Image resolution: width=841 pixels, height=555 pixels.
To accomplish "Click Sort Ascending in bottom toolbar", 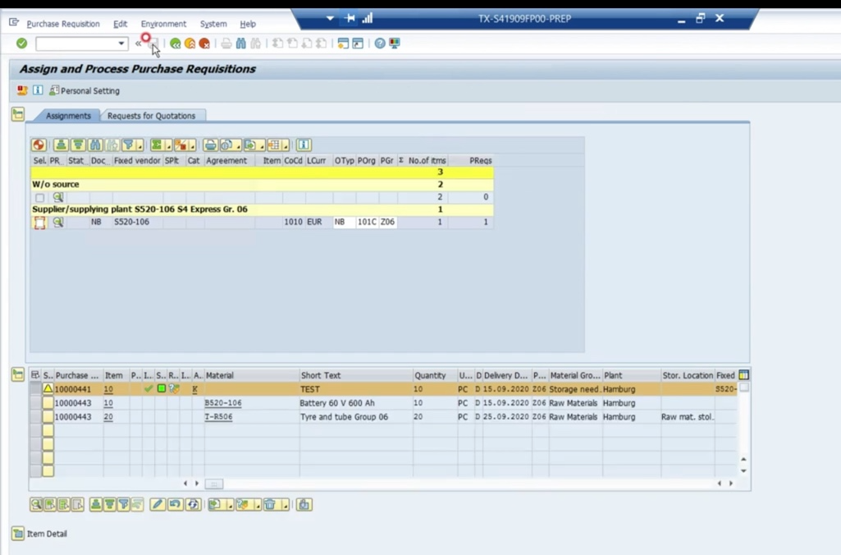I will (x=95, y=505).
